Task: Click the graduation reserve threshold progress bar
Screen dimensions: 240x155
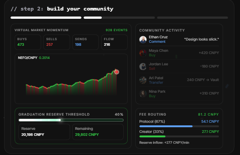Action: click(x=71, y=120)
